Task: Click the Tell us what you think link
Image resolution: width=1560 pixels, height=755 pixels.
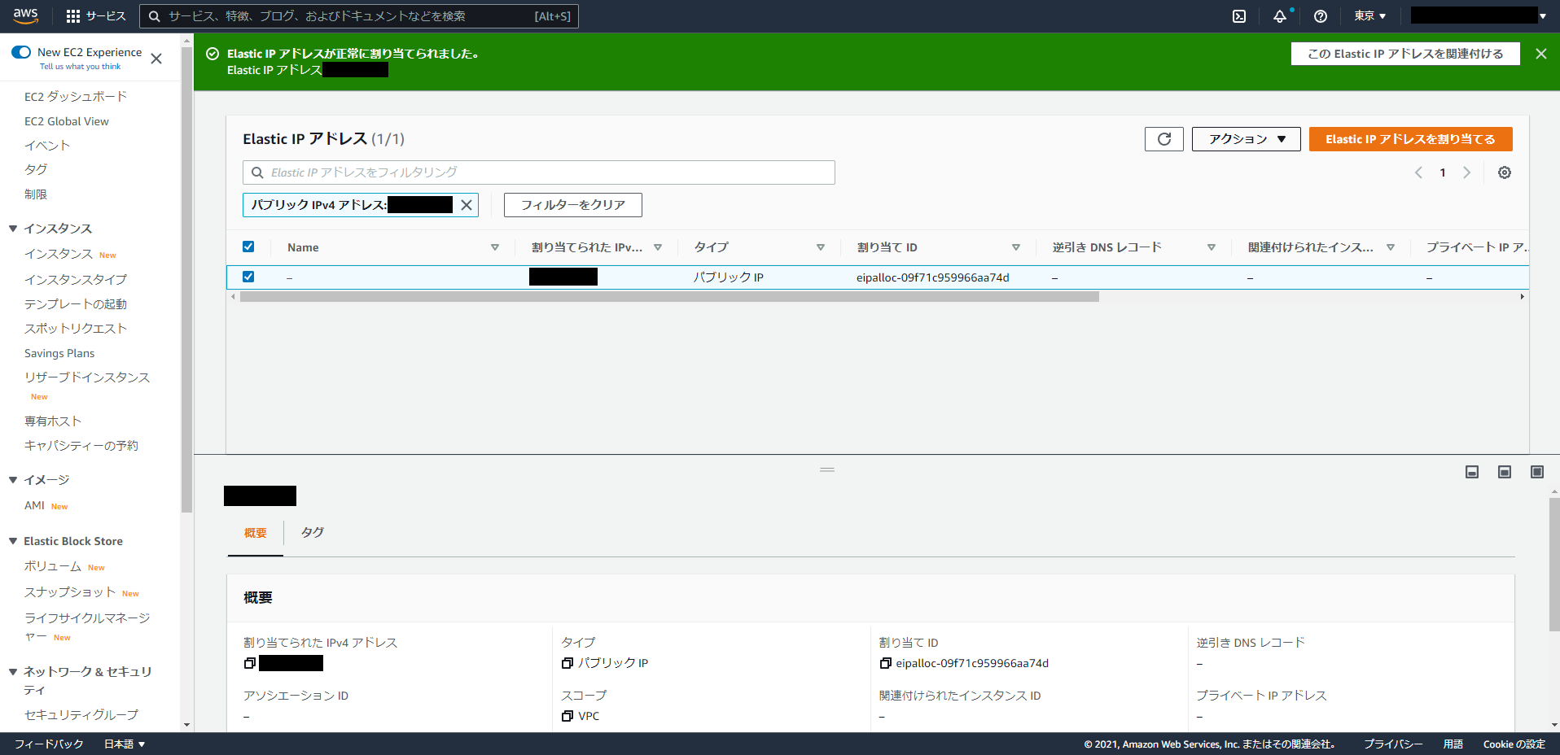Action: point(81,67)
